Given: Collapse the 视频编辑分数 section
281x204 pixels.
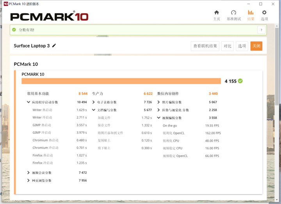Looking at the screenshot, I should [158, 118].
